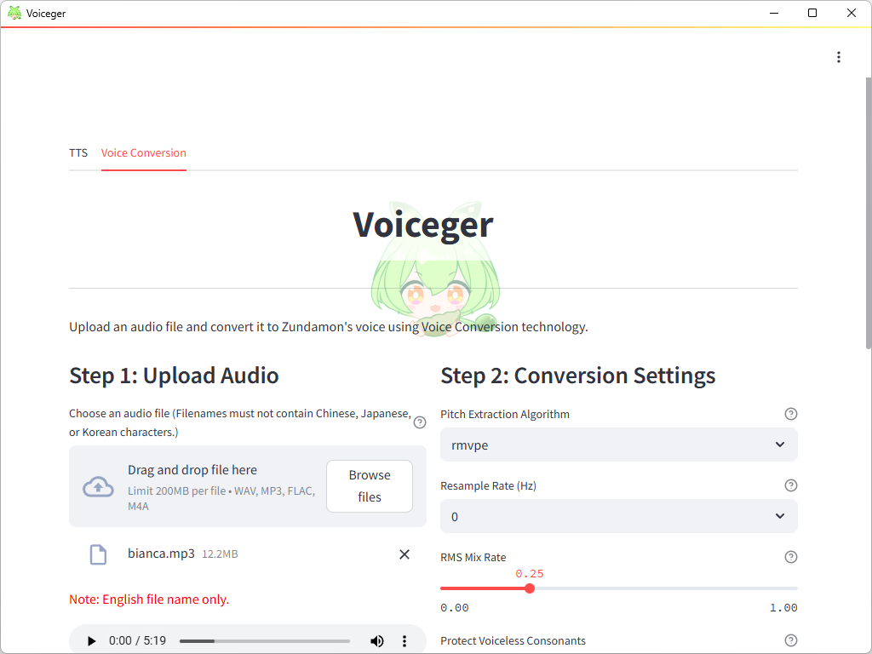Maximize the Voiceger window
This screenshot has width=872, height=654.
812,13
